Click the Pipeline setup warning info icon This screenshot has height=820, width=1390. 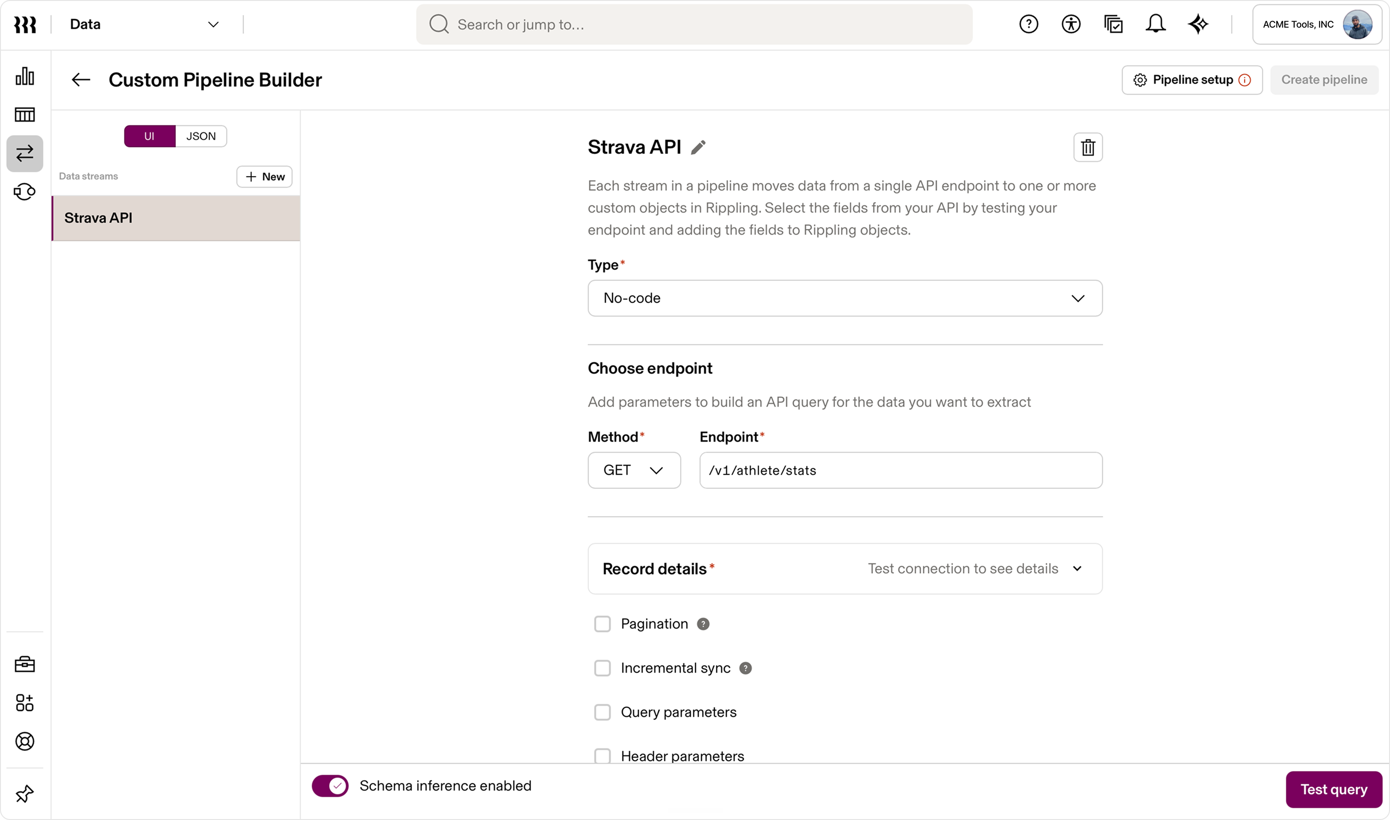(1244, 80)
